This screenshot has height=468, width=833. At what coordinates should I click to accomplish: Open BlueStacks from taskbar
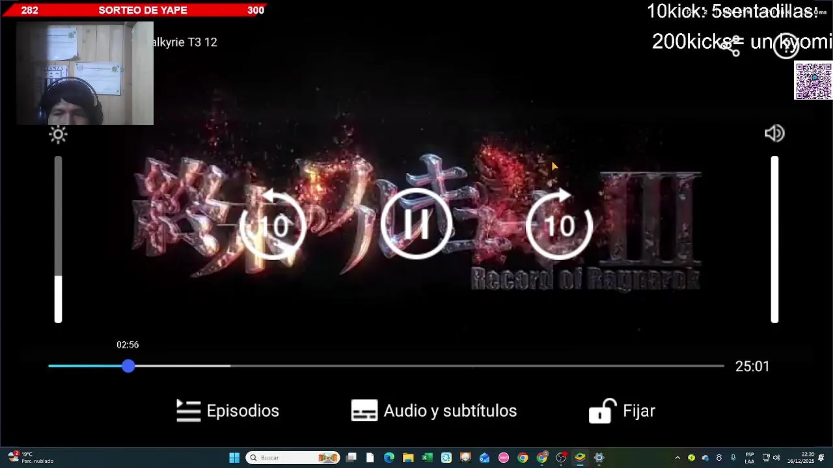pos(580,458)
